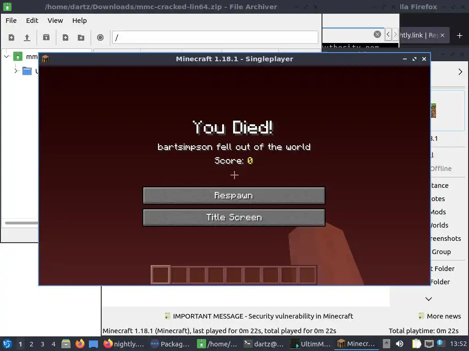This screenshot has width=469, height=351.
Task: Open View menu in File Archiver
Action: pos(55,20)
